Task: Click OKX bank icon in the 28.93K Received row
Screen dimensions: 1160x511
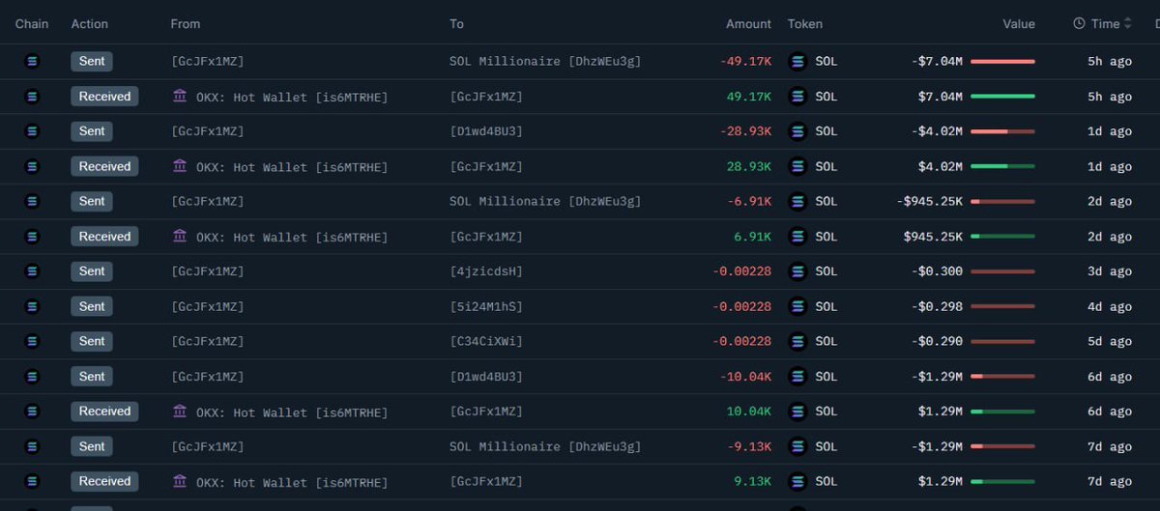Action: coord(180,166)
